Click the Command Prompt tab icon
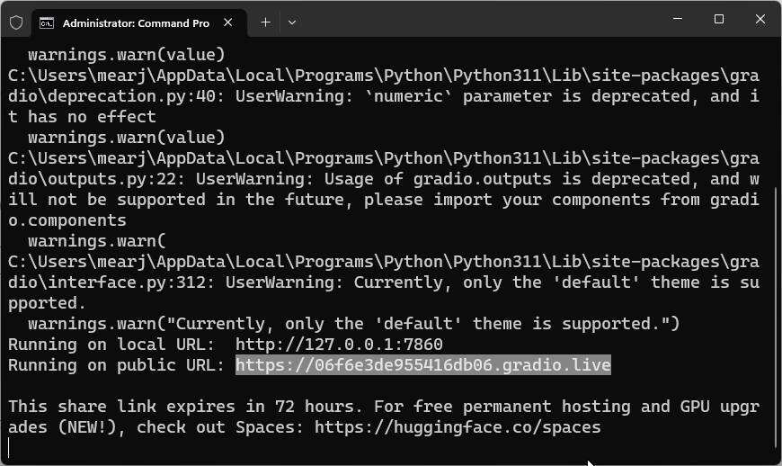 (x=47, y=23)
